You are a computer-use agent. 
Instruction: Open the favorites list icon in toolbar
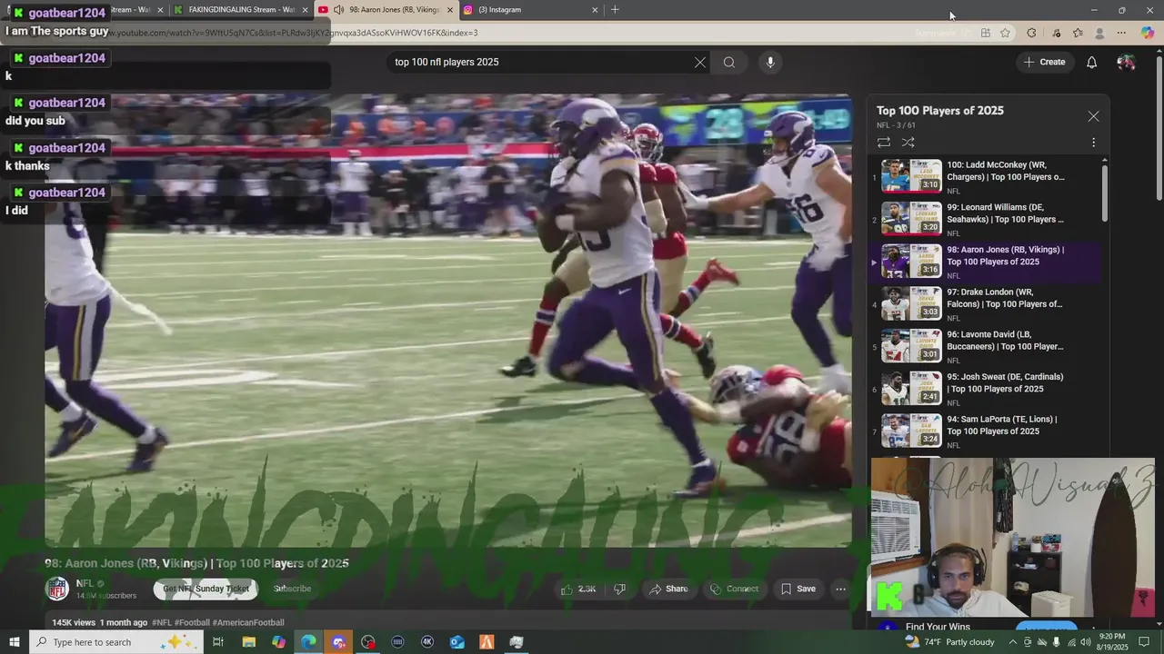click(1078, 33)
